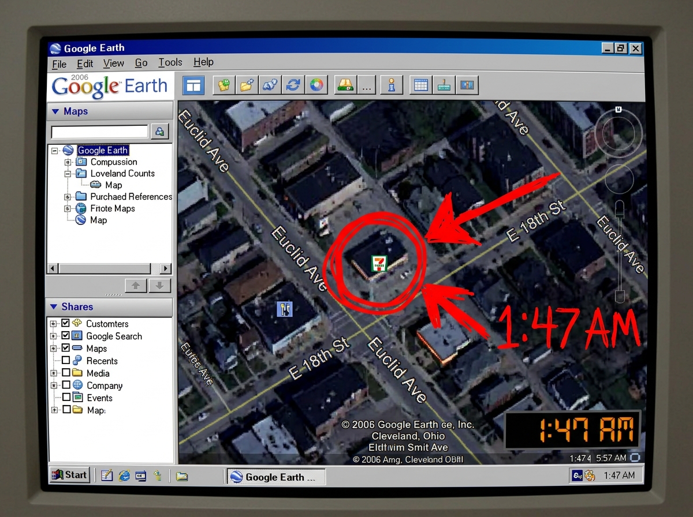Open the View menu
693x517 pixels.
click(x=114, y=63)
